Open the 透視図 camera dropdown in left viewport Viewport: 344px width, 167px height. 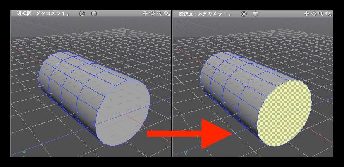(42, 14)
